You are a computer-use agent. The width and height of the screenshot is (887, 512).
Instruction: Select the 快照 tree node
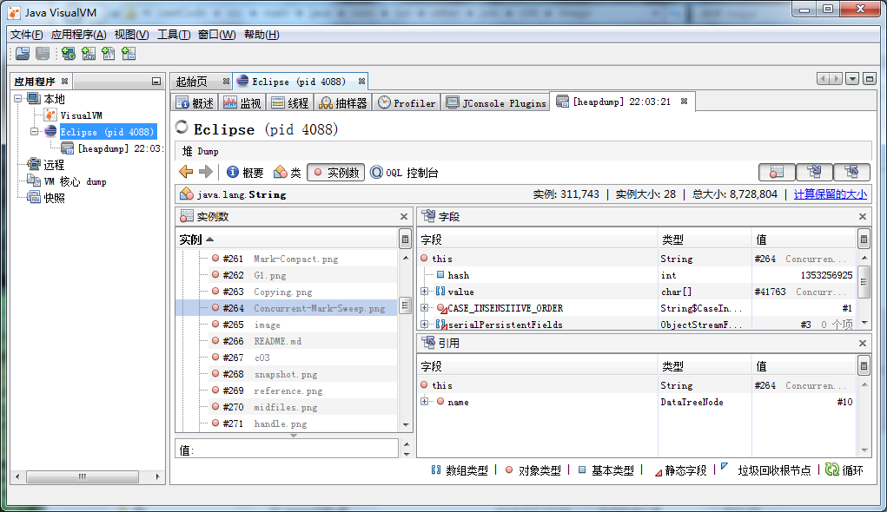pos(55,198)
